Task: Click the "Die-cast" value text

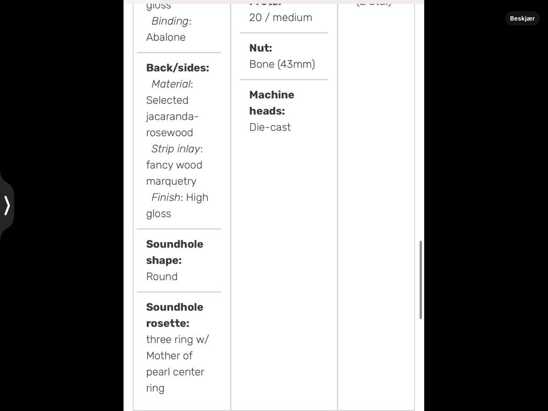Action: click(270, 127)
